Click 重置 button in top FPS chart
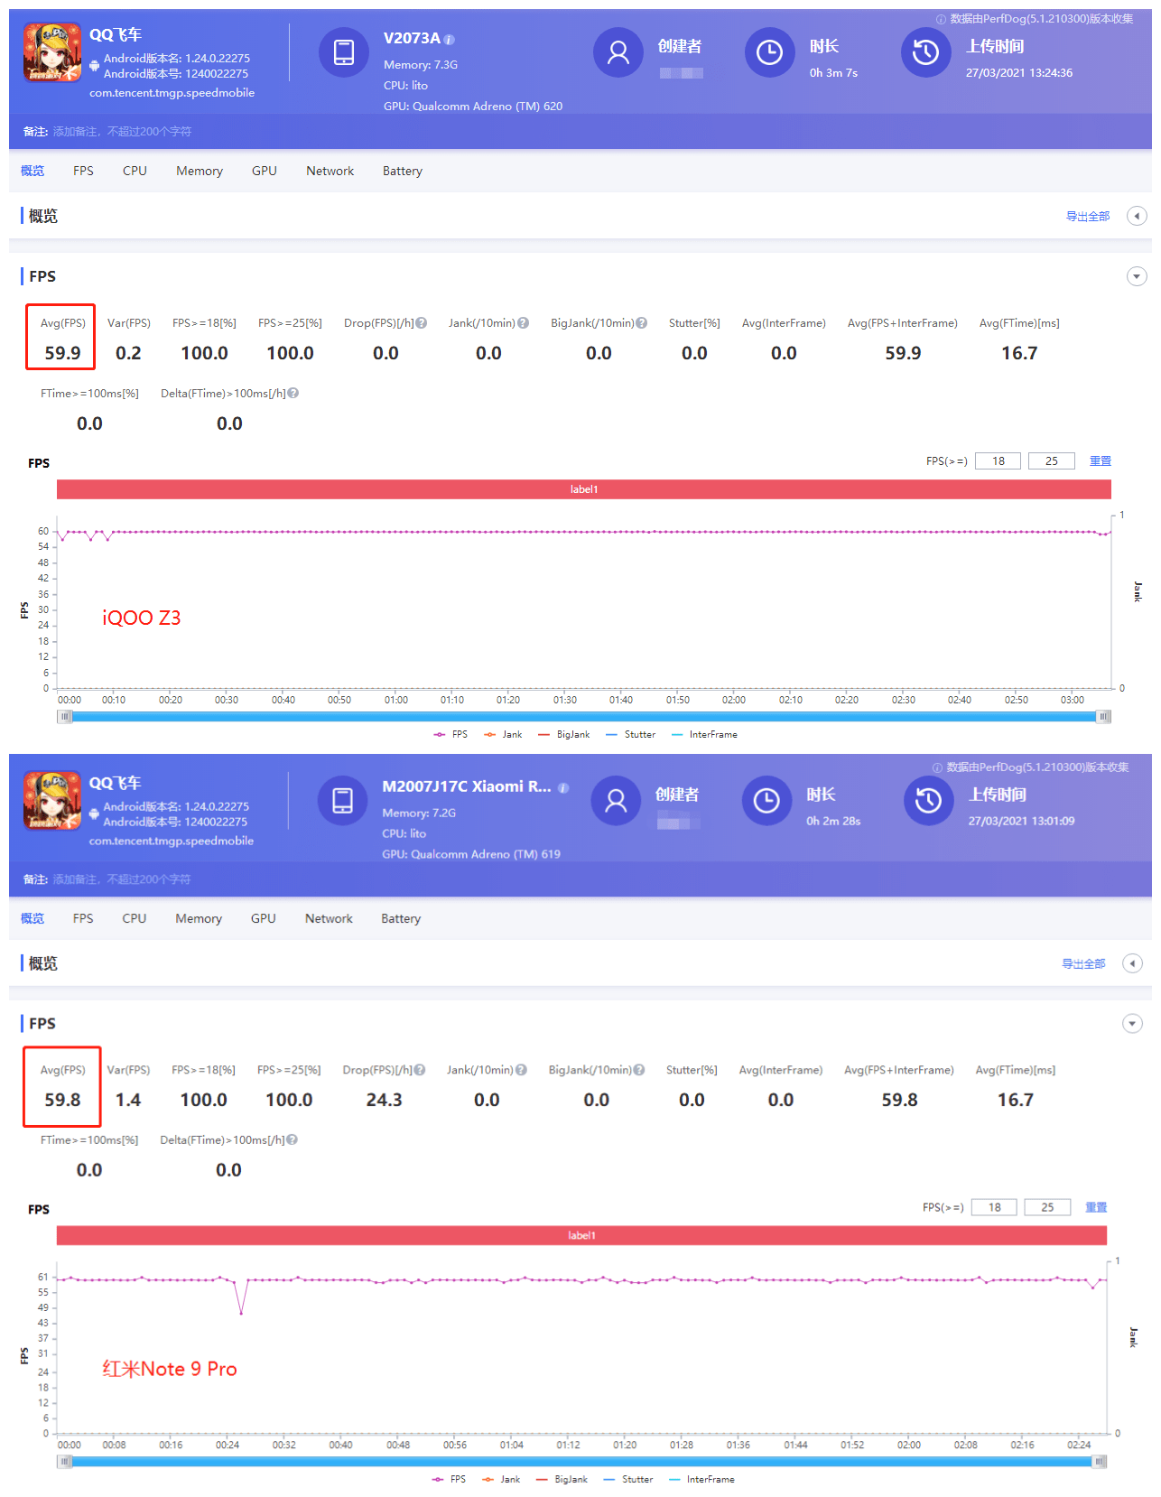Viewport: 1161px width, 1497px height. 1101,461
